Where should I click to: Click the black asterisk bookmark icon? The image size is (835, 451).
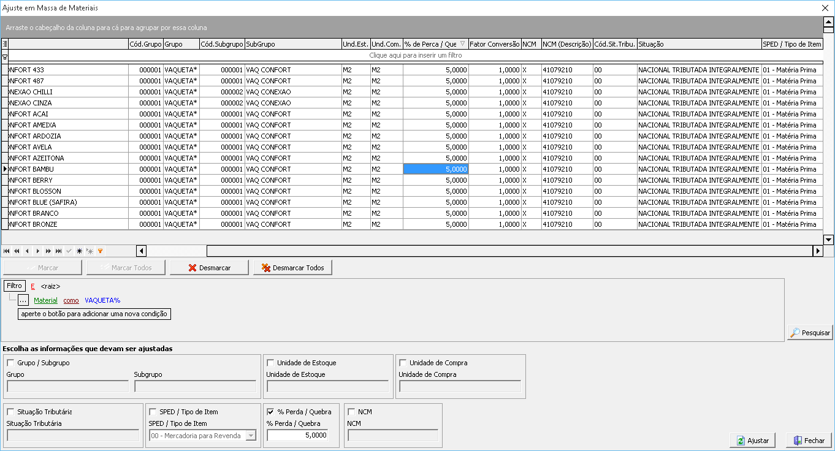(x=79, y=251)
